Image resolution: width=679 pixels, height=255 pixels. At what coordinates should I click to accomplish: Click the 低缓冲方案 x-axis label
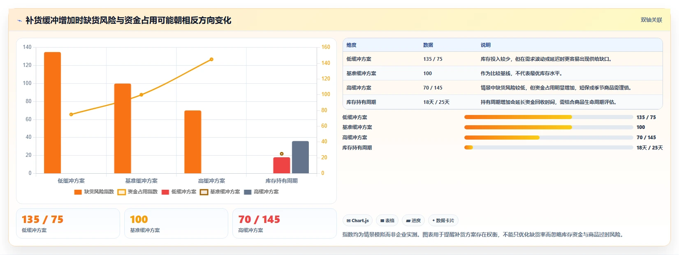(71, 181)
